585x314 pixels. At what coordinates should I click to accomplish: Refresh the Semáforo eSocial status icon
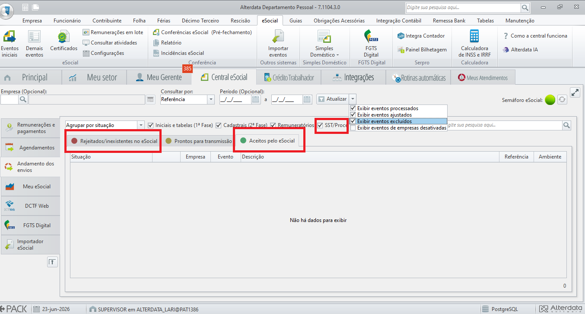coord(562,100)
